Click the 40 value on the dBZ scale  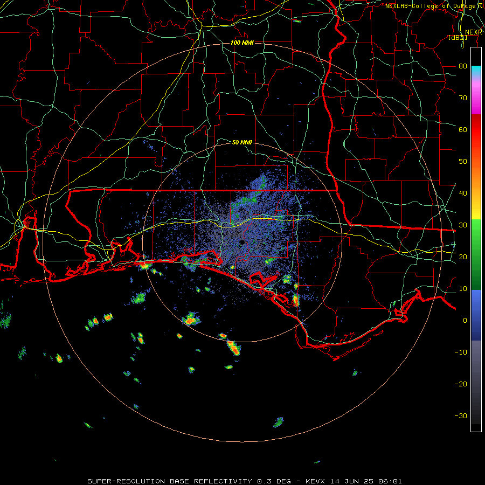click(463, 193)
